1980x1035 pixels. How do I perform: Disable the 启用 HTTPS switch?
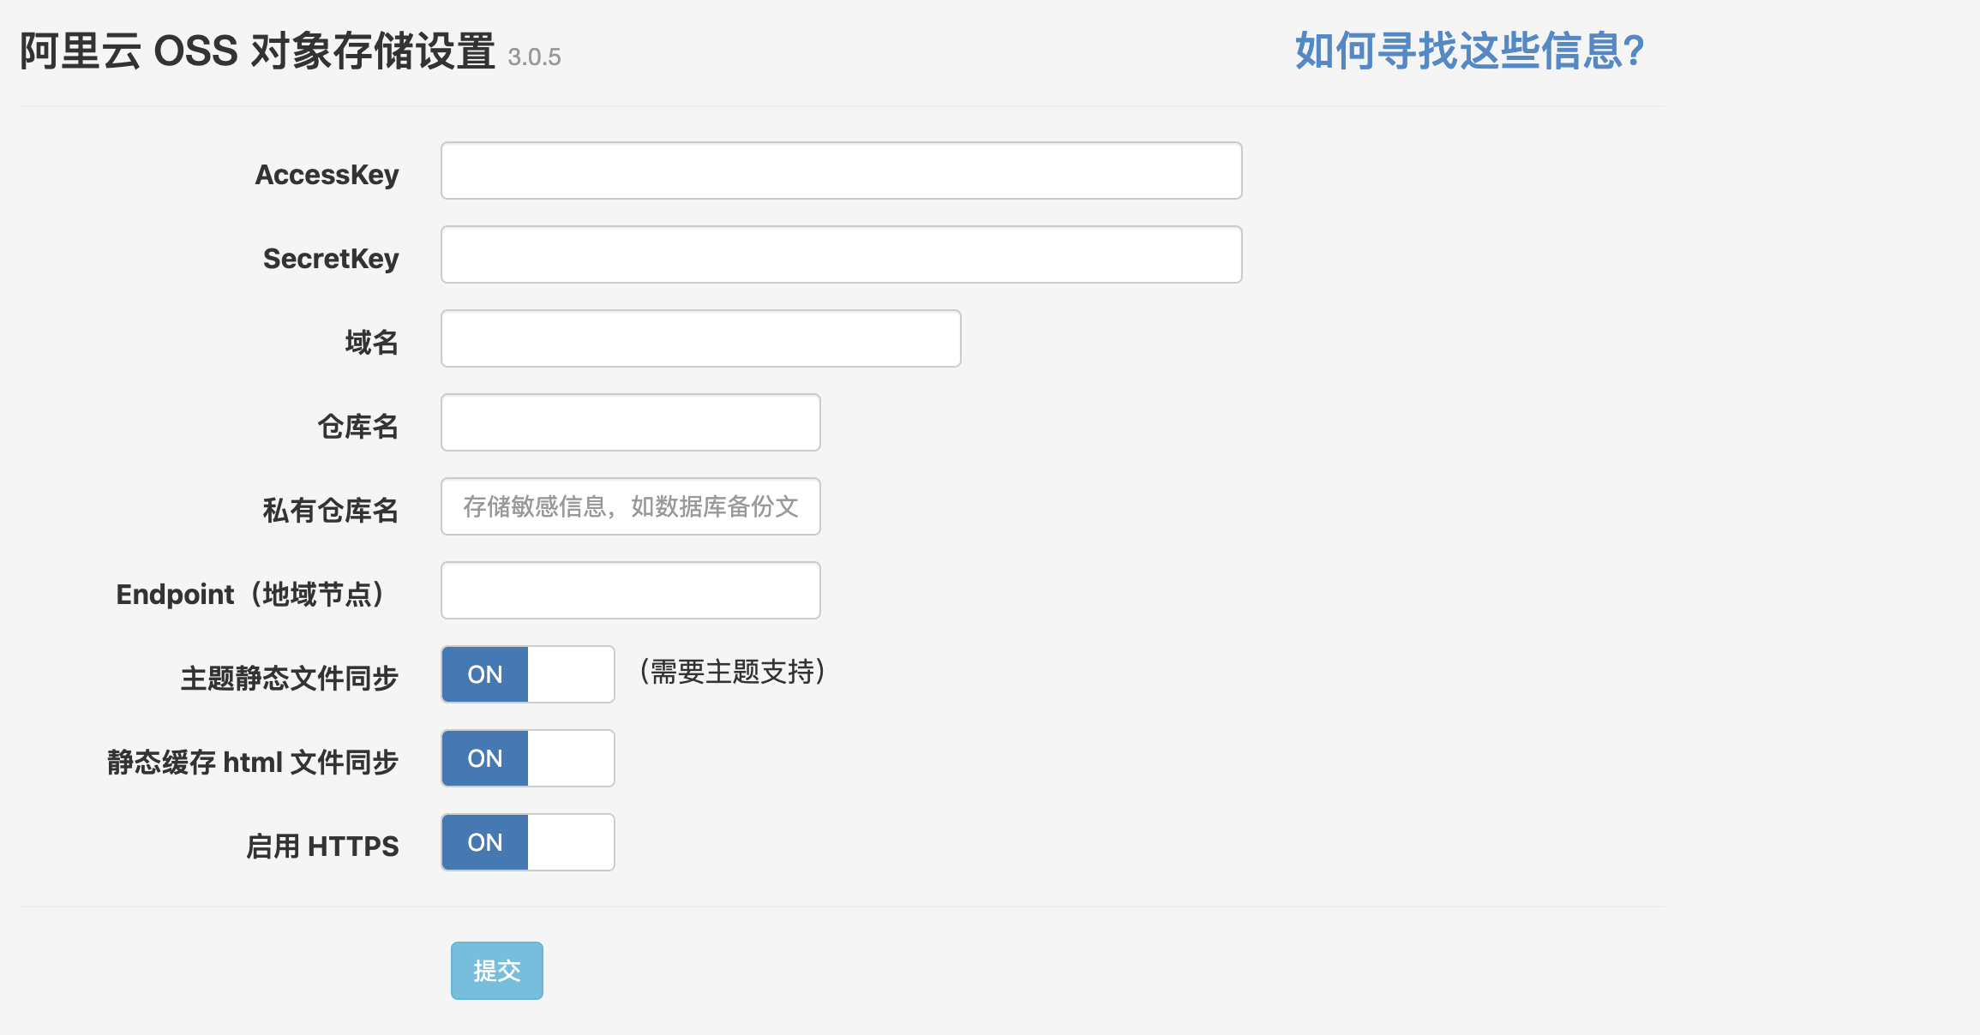(x=527, y=842)
